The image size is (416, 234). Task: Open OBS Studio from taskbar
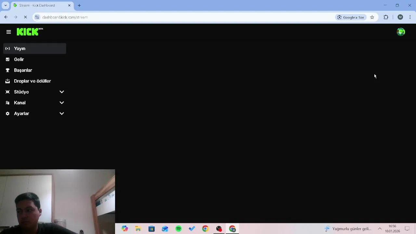(x=219, y=229)
